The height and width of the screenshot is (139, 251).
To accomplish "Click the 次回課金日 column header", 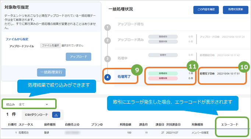I will 173,125.
